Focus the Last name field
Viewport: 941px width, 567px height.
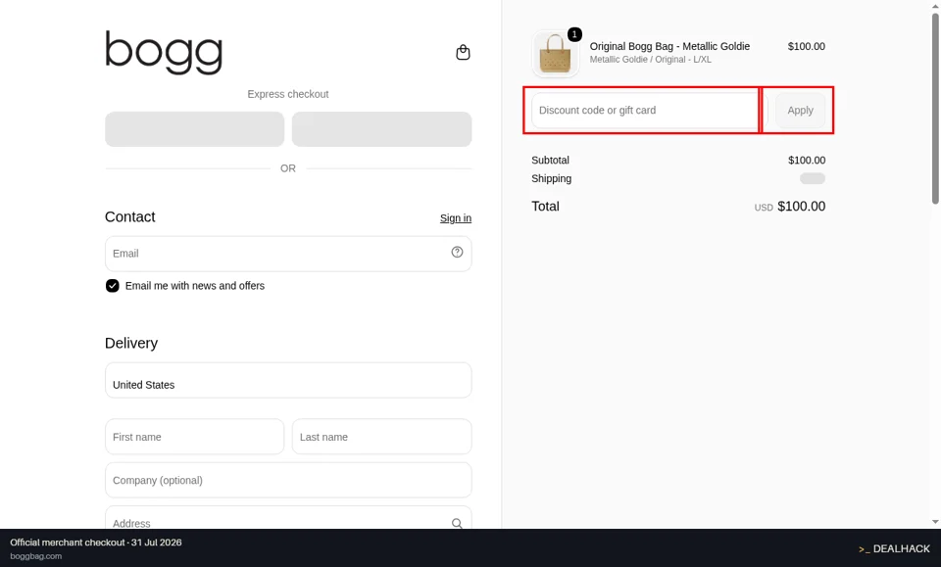[x=381, y=437]
